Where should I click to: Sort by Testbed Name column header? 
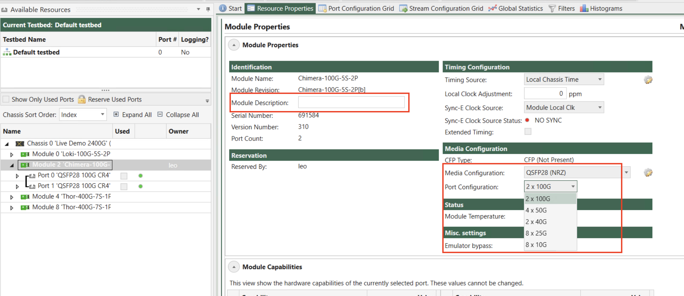pyautogui.click(x=78, y=39)
